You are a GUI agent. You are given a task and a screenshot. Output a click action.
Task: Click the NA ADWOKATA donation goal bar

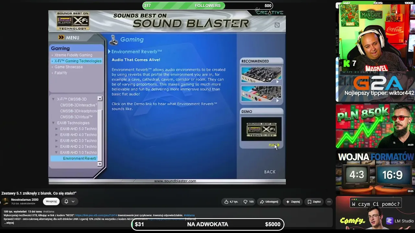207,224
